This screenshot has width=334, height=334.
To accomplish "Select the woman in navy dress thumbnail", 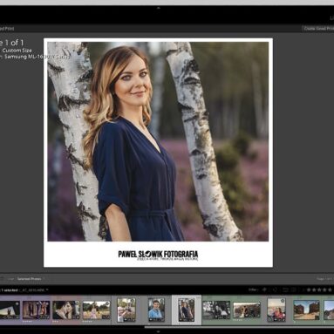I will click(x=186, y=310).
